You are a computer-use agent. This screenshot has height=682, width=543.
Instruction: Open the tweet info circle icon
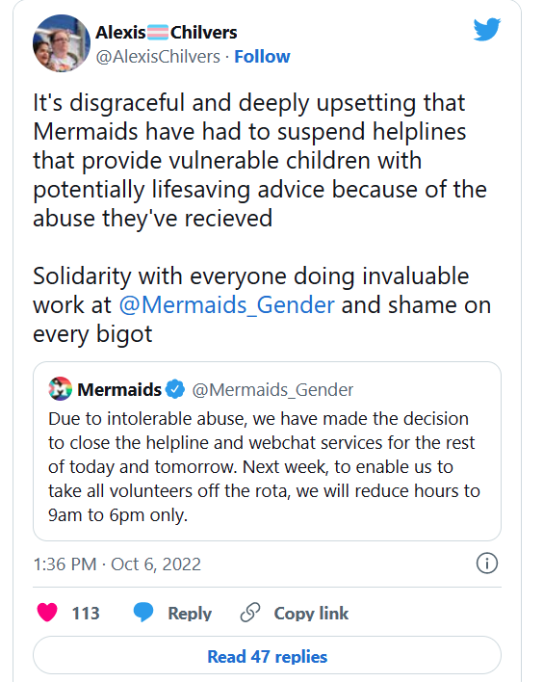[x=487, y=564]
